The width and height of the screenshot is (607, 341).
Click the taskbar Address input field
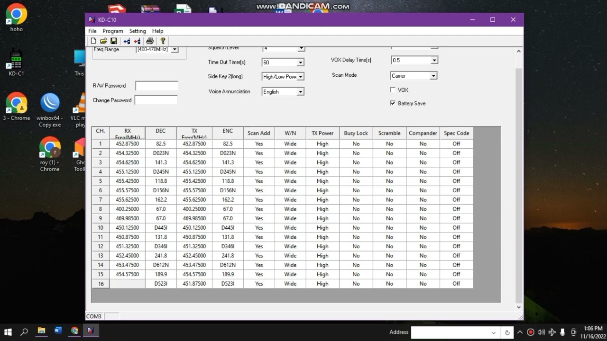(450, 332)
